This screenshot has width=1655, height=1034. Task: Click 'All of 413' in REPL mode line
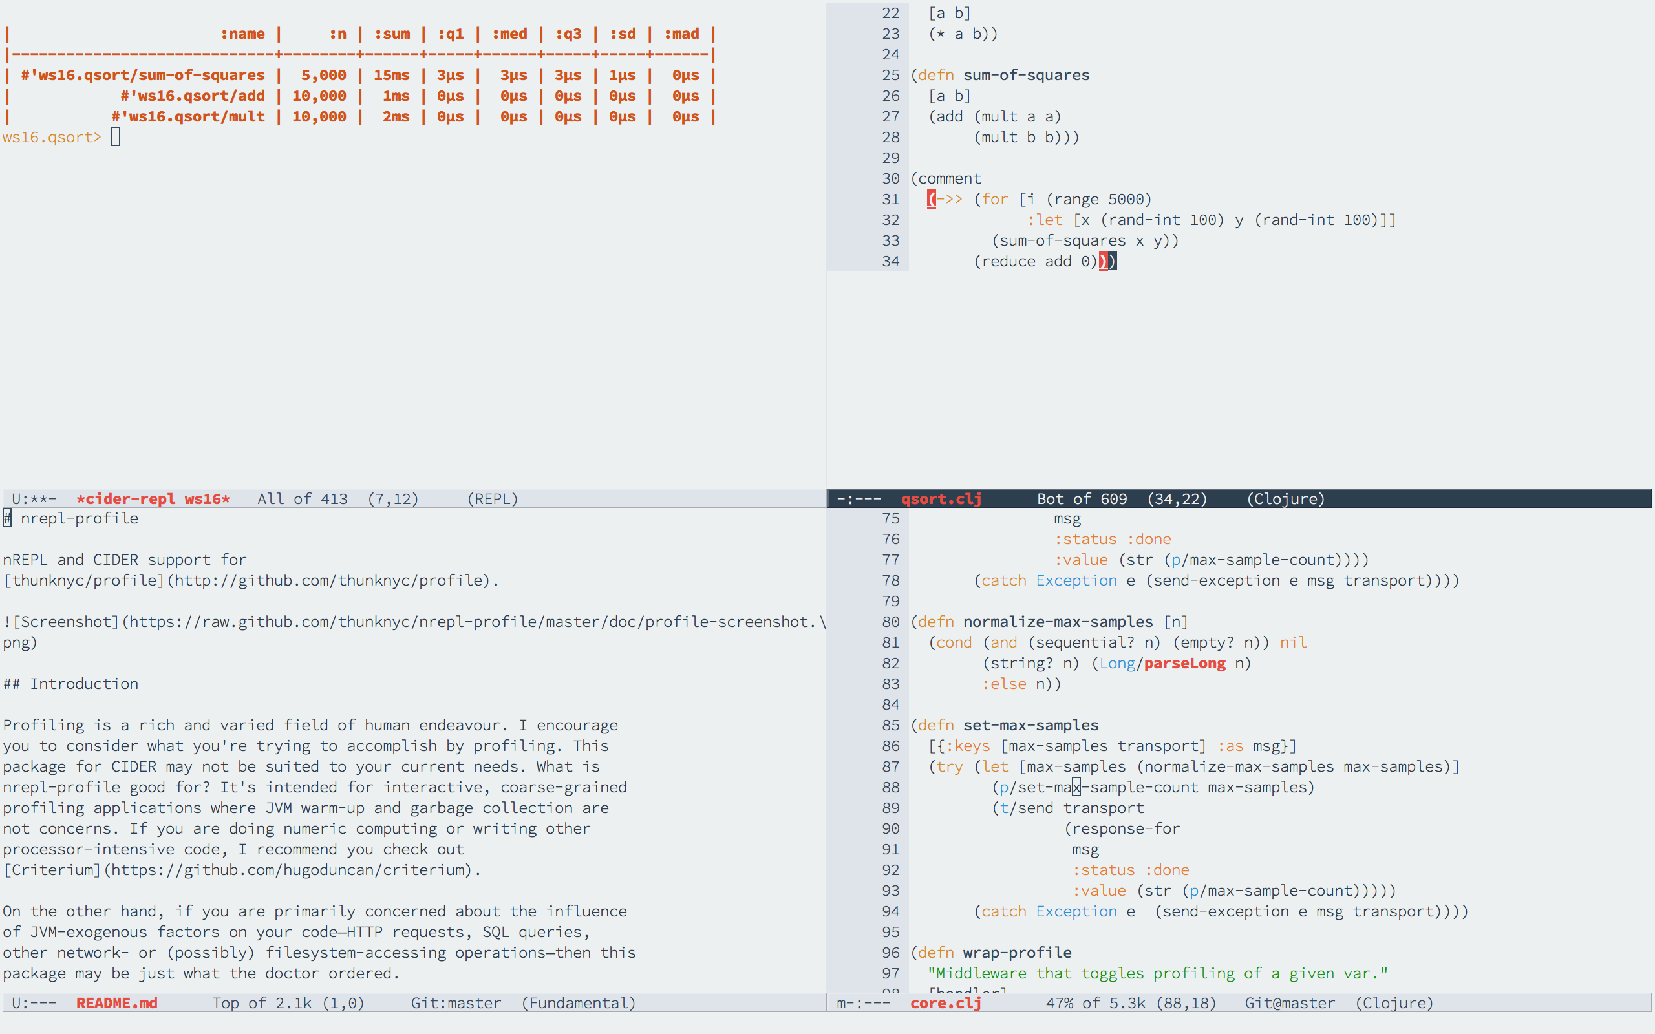click(x=303, y=498)
